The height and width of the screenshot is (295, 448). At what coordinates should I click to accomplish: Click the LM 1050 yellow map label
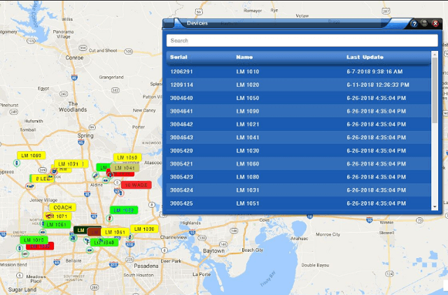127,157
